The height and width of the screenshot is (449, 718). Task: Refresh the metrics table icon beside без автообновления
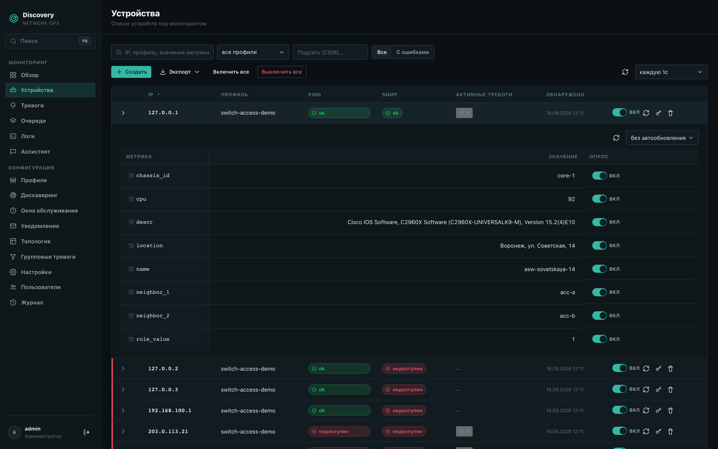[616, 138]
